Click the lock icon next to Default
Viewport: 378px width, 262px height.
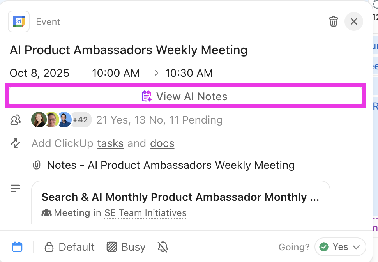pos(49,247)
